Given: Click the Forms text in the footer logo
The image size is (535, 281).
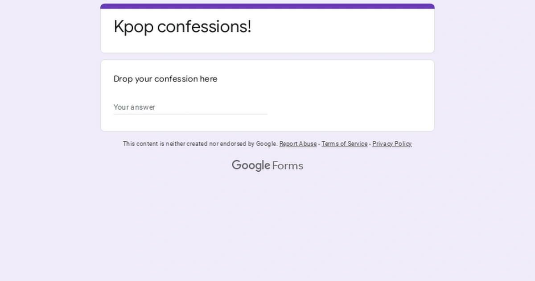Looking at the screenshot, I should 288,165.
